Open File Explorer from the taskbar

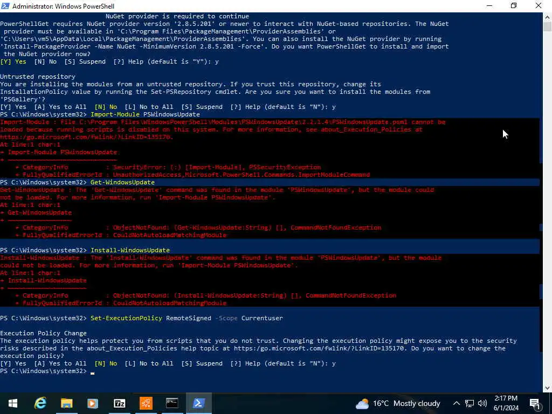(66, 403)
